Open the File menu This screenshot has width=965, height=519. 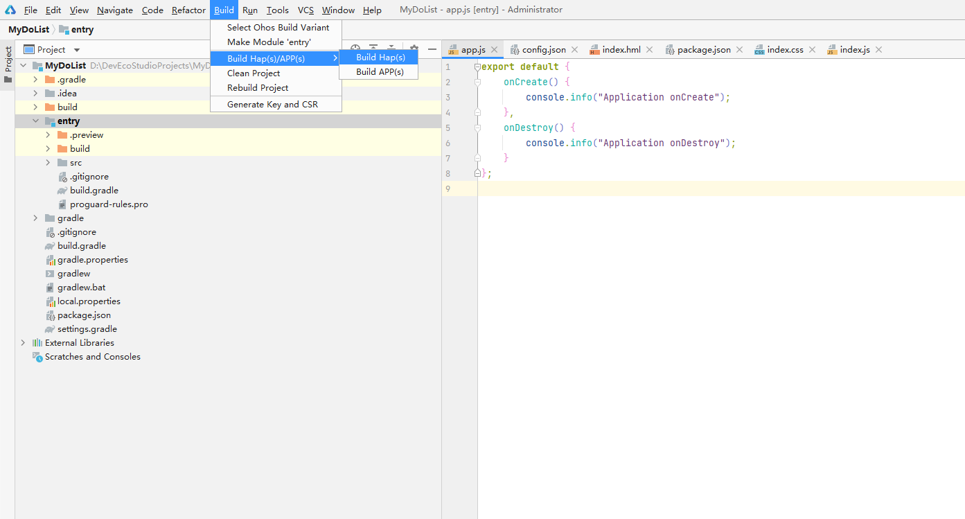(x=30, y=10)
